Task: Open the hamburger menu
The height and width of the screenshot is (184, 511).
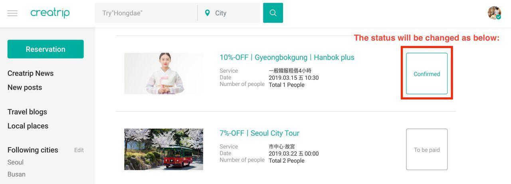Action: tap(12, 13)
